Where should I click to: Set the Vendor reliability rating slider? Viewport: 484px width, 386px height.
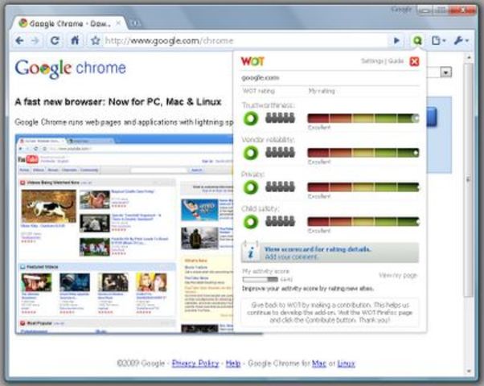coord(363,153)
